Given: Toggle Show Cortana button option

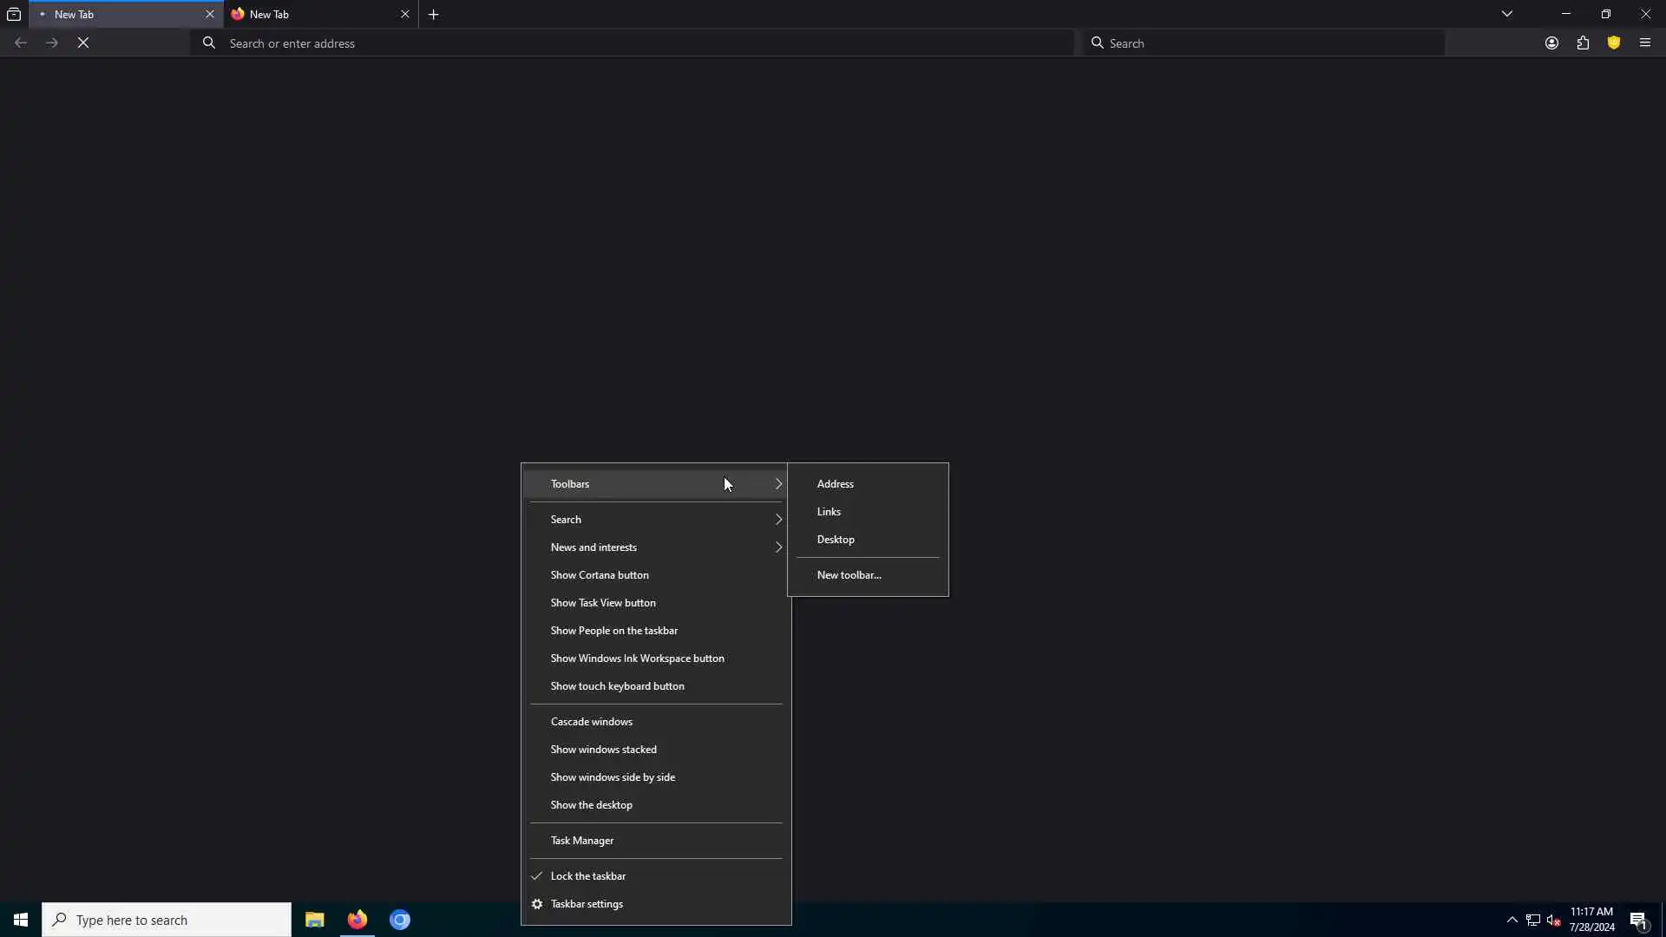Looking at the screenshot, I should point(600,575).
